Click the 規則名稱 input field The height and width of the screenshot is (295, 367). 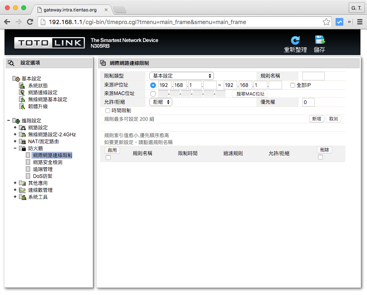[313, 76]
